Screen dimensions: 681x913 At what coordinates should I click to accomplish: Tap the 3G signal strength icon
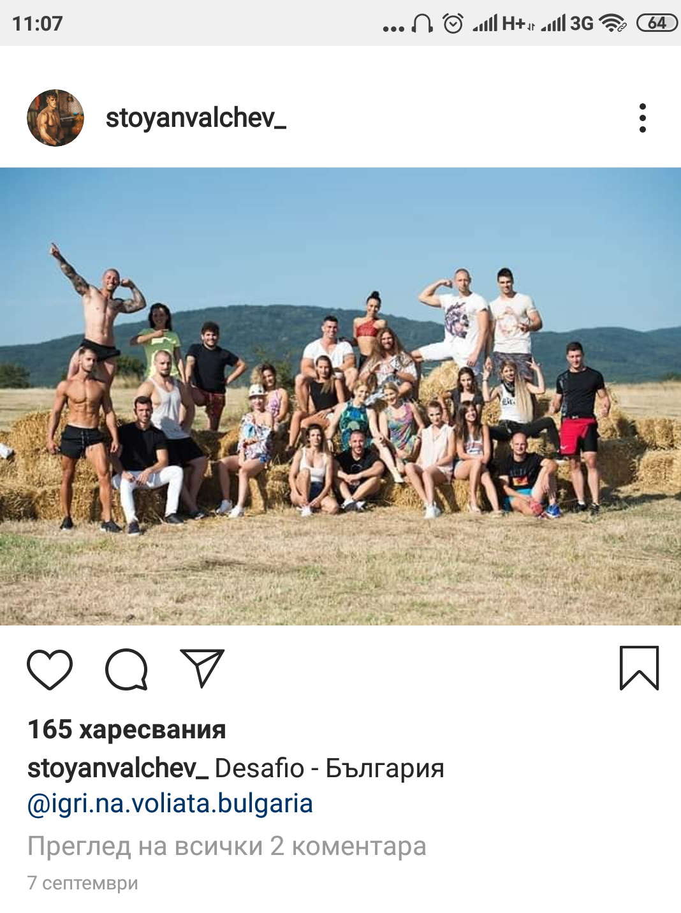(567, 24)
